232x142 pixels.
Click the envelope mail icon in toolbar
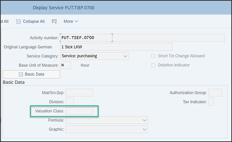pos(54,21)
